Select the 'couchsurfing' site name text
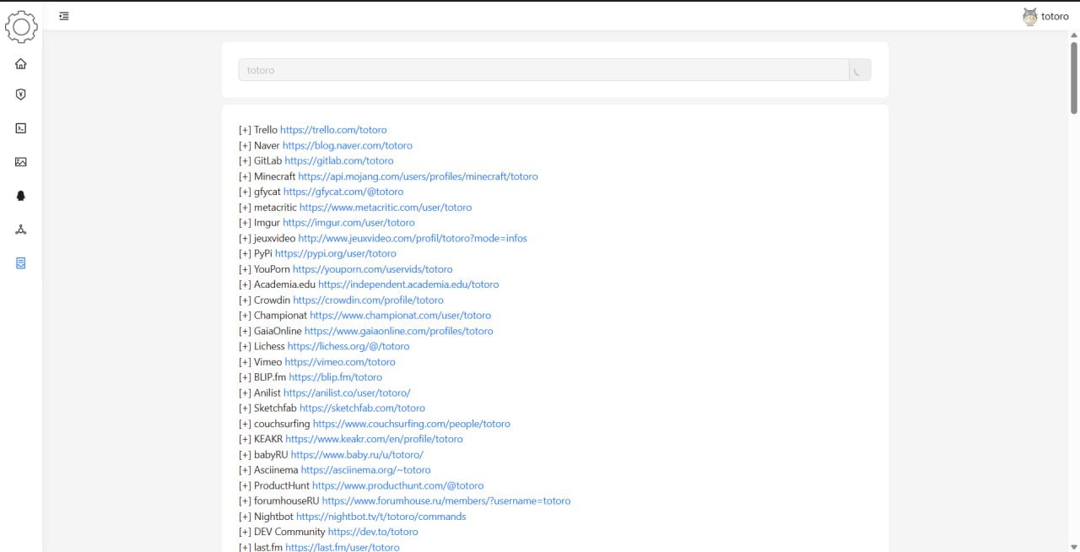The width and height of the screenshot is (1080, 552). [282, 424]
